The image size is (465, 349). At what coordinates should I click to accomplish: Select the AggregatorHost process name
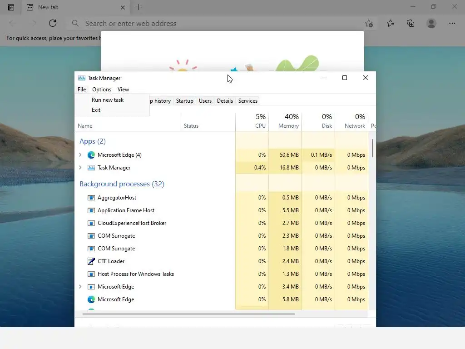tap(117, 198)
